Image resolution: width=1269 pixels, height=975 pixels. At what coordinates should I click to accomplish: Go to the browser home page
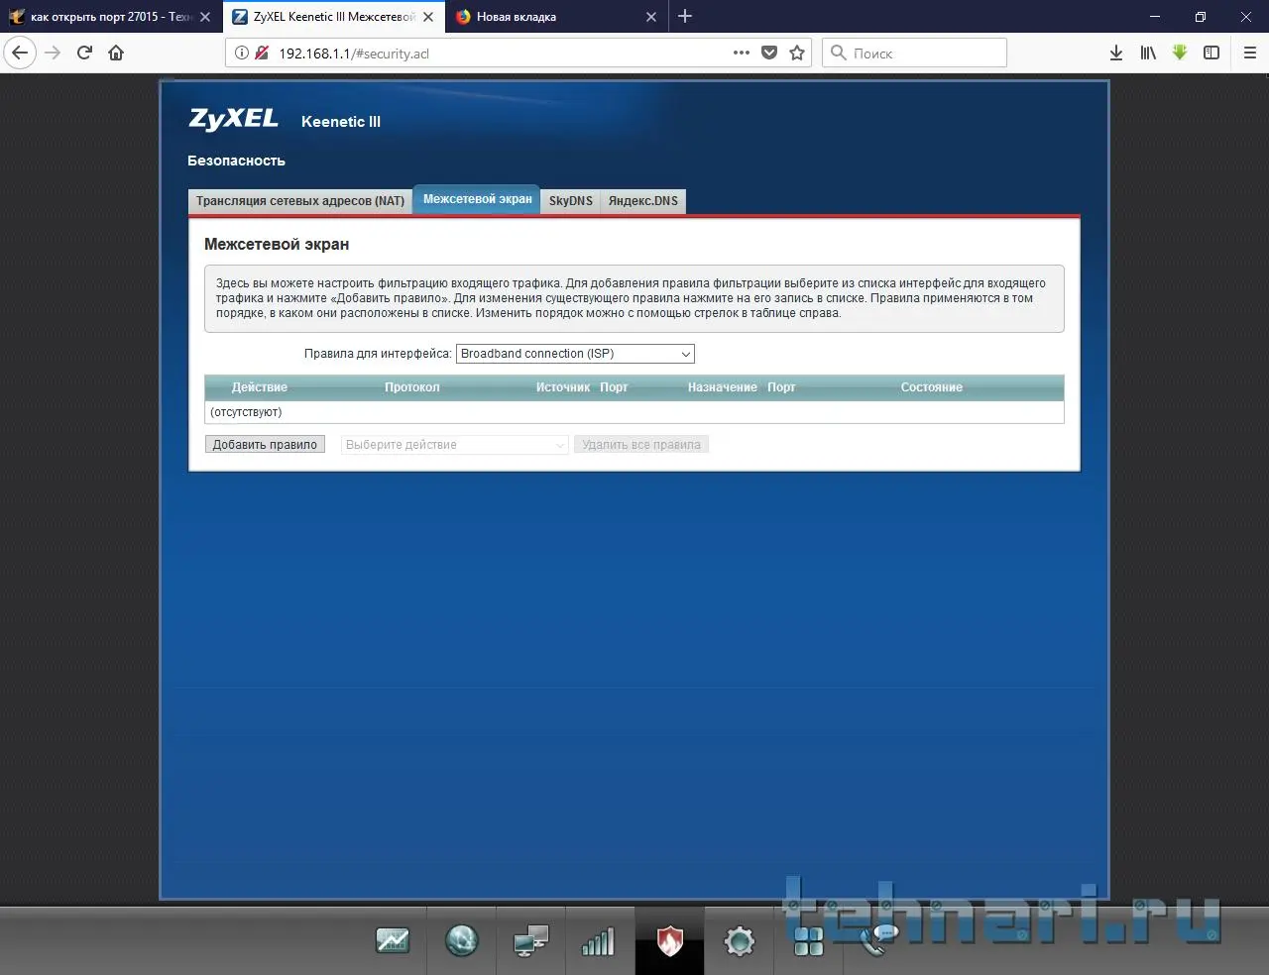[x=116, y=53]
